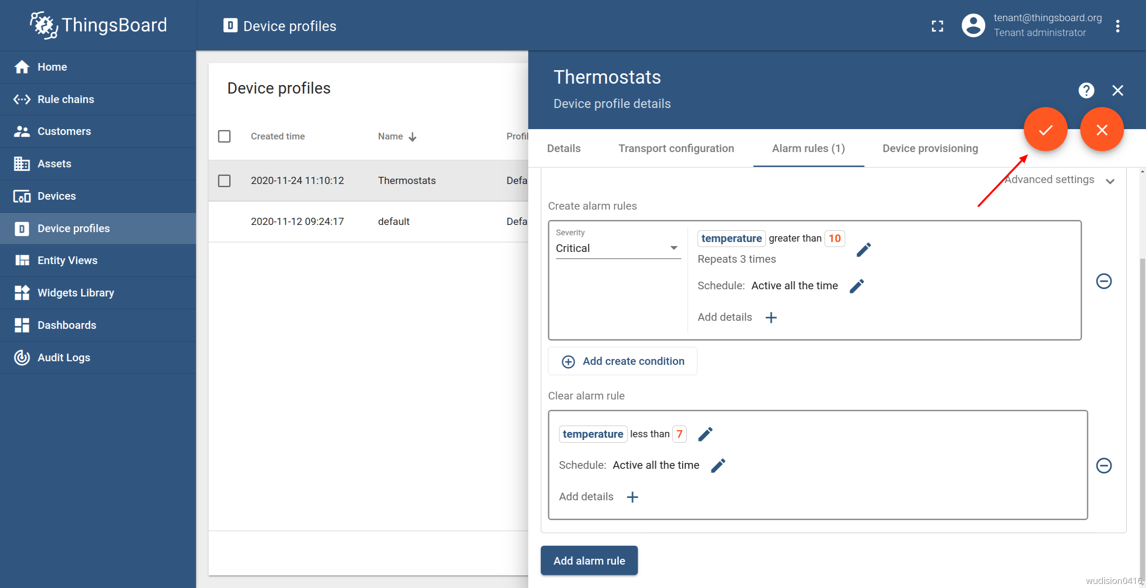Sort by the Name column header
This screenshot has width=1146, height=588.
tap(390, 136)
